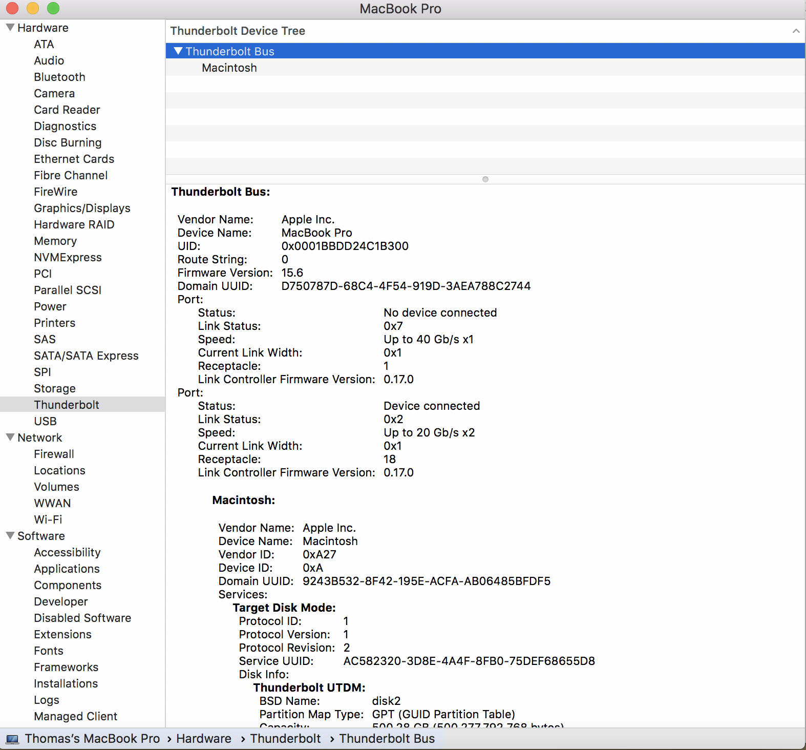Select Firewall under Network
This screenshot has width=806, height=750.
click(54, 454)
